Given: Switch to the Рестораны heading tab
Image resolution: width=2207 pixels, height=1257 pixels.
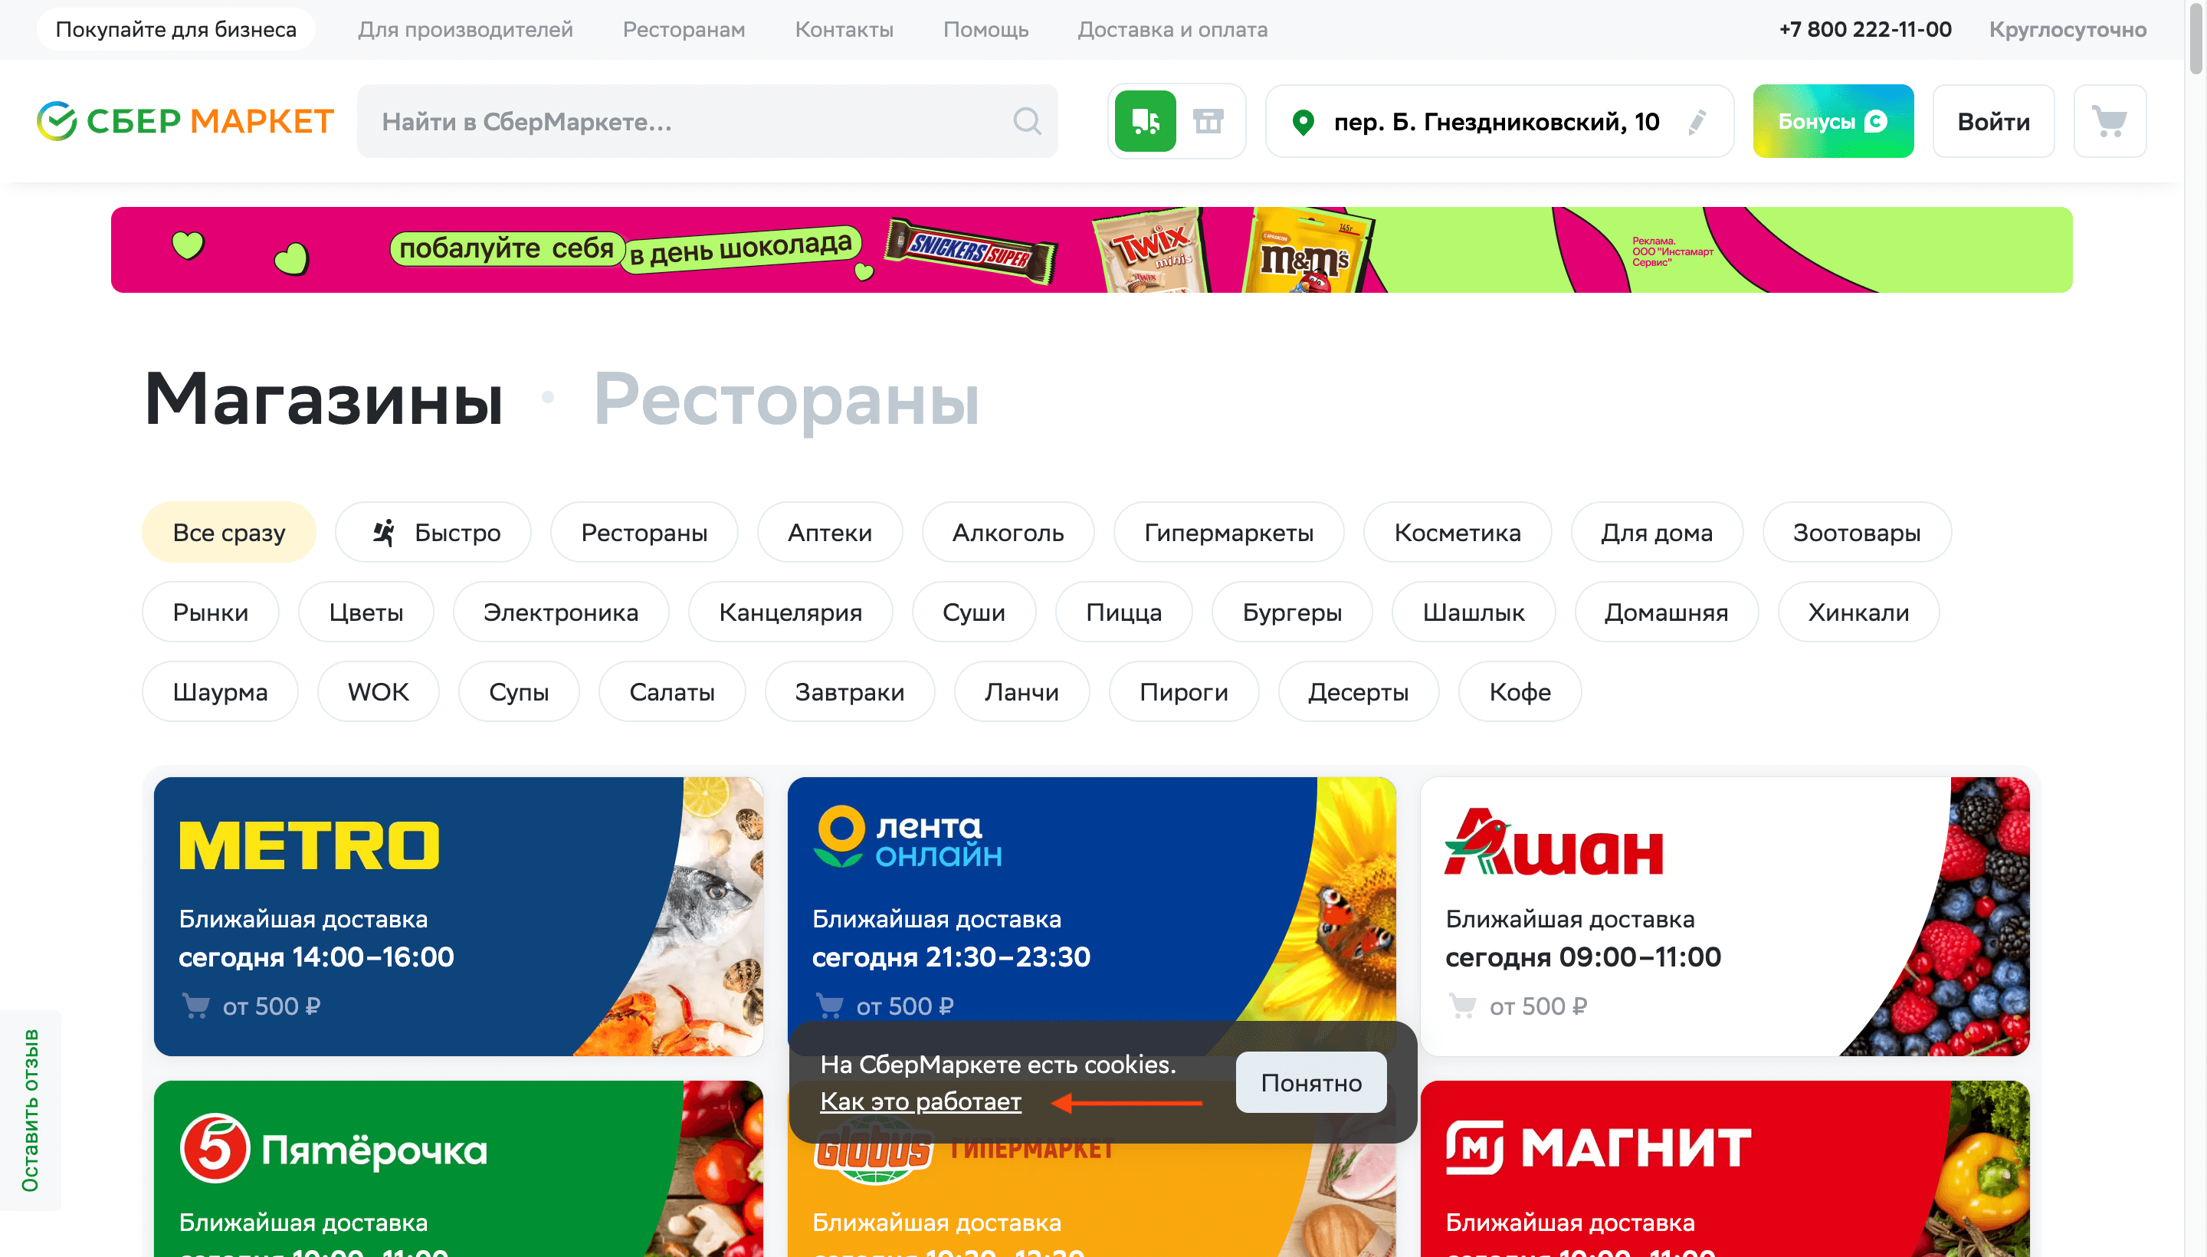Looking at the screenshot, I should tap(785, 398).
